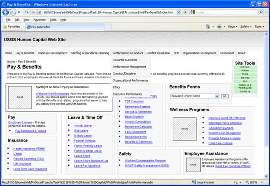The height and width of the screenshot is (186, 270).
Task: Click the Home icon in command bar
Action: 208,26
